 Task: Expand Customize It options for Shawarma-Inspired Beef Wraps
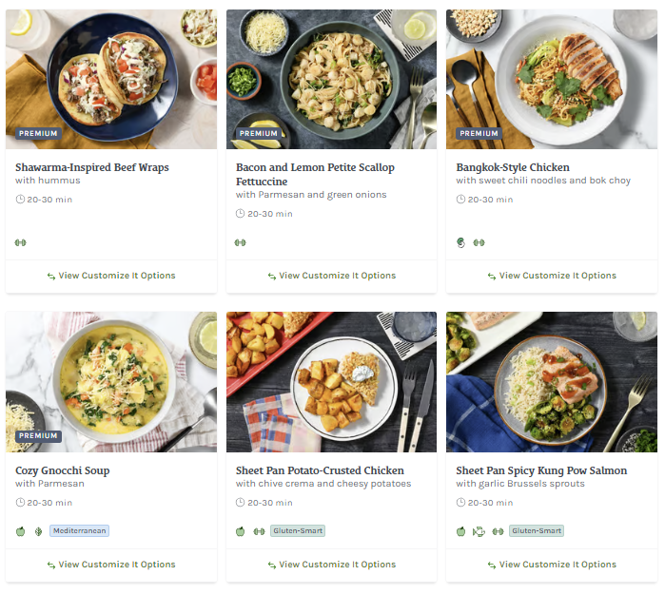[111, 276]
